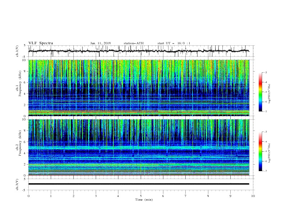Image resolution: width=285 pixels, height=220 pixels.
Task: Click the "5" tick on the time axis
Action: (x=141, y=196)
